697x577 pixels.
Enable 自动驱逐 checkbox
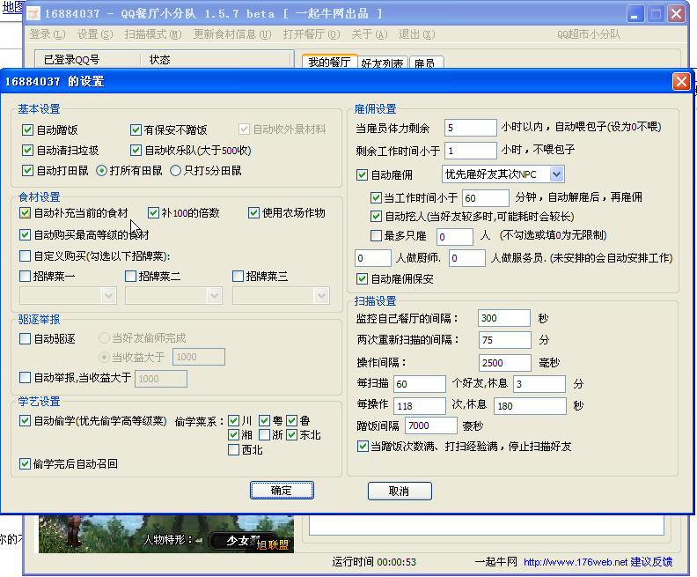25,339
